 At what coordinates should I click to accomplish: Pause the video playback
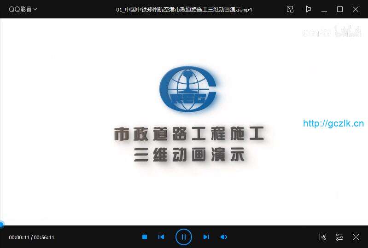183,237
